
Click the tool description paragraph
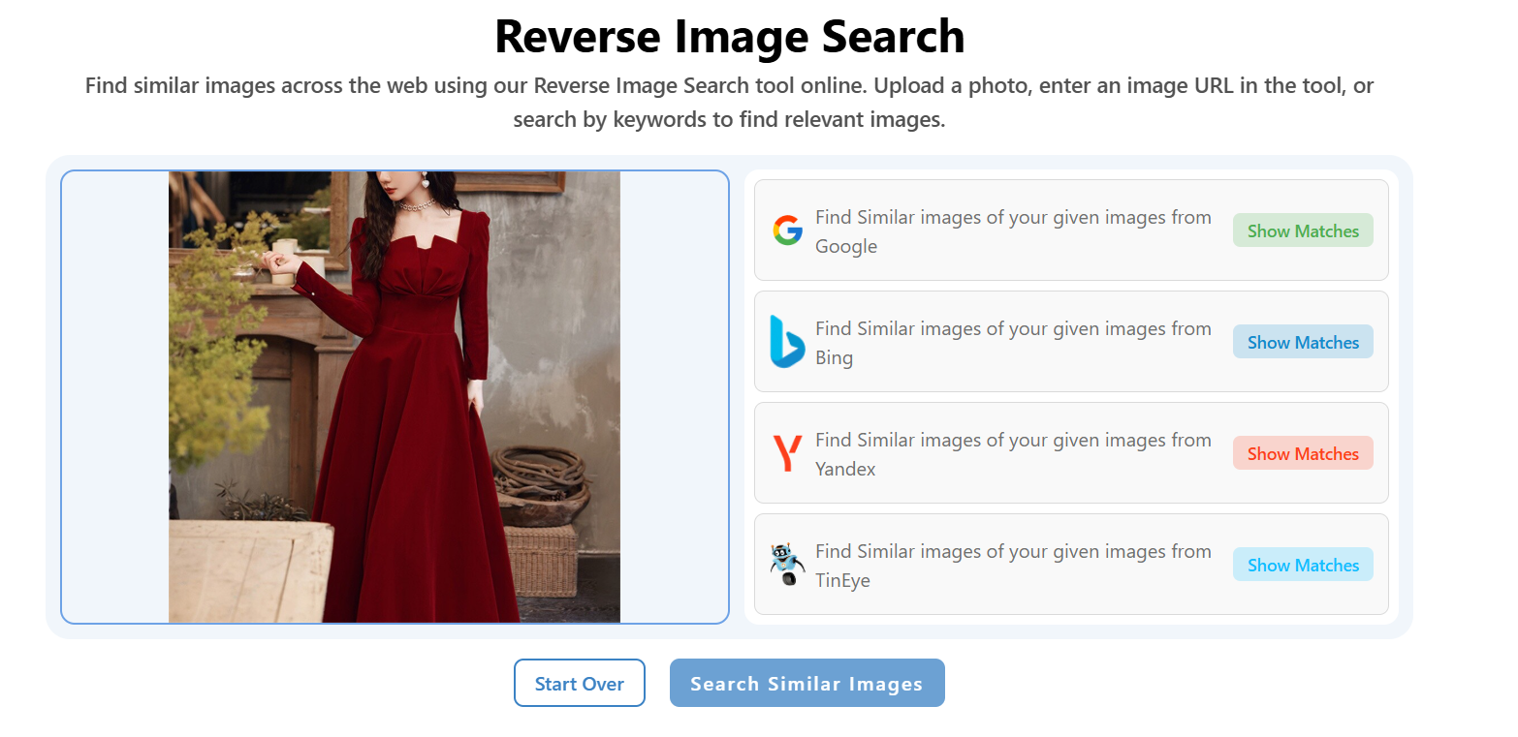point(730,102)
